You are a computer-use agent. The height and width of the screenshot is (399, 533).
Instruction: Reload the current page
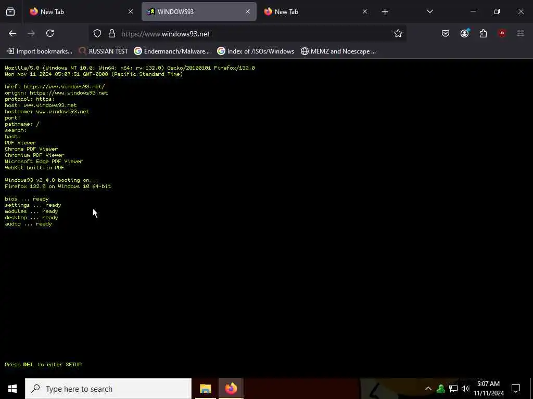[50, 33]
